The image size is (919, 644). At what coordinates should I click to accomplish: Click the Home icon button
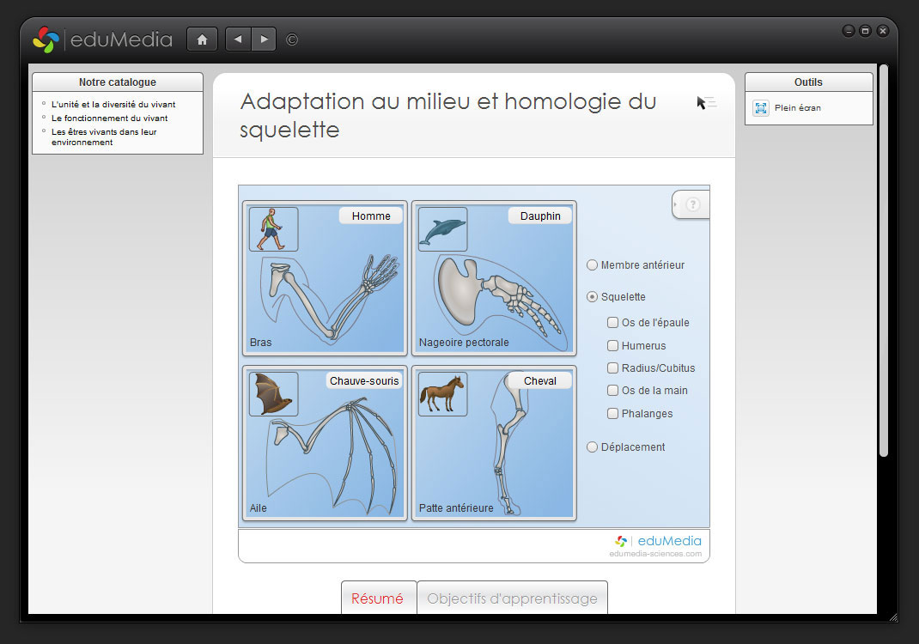tap(202, 39)
